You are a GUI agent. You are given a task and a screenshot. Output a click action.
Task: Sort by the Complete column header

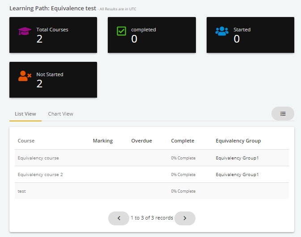[182, 141]
